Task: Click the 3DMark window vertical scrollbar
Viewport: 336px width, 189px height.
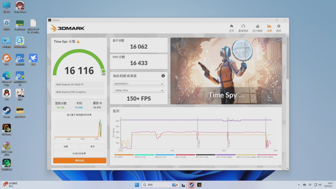Action: click(287, 57)
